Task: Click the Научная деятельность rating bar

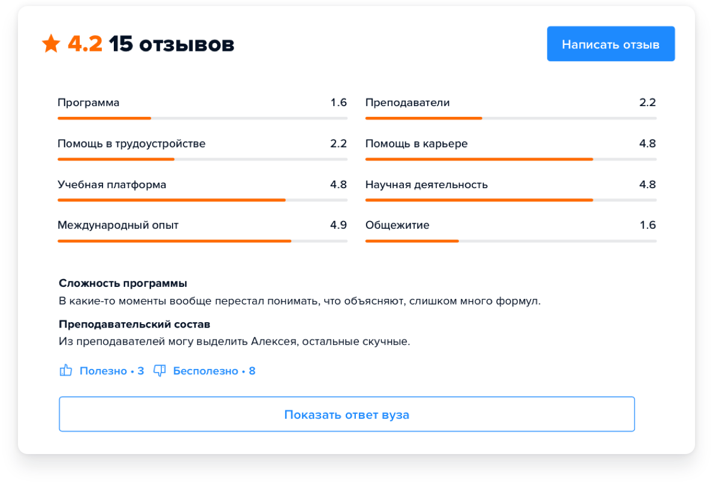Action: coord(510,200)
